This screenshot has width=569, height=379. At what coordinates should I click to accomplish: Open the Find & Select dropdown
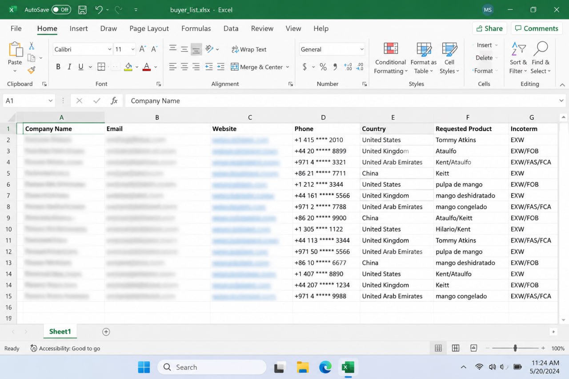pyautogui.click(x=541, y=58)
